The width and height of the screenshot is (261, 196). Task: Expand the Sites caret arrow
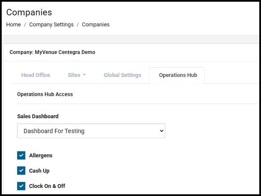coord(84,75)
